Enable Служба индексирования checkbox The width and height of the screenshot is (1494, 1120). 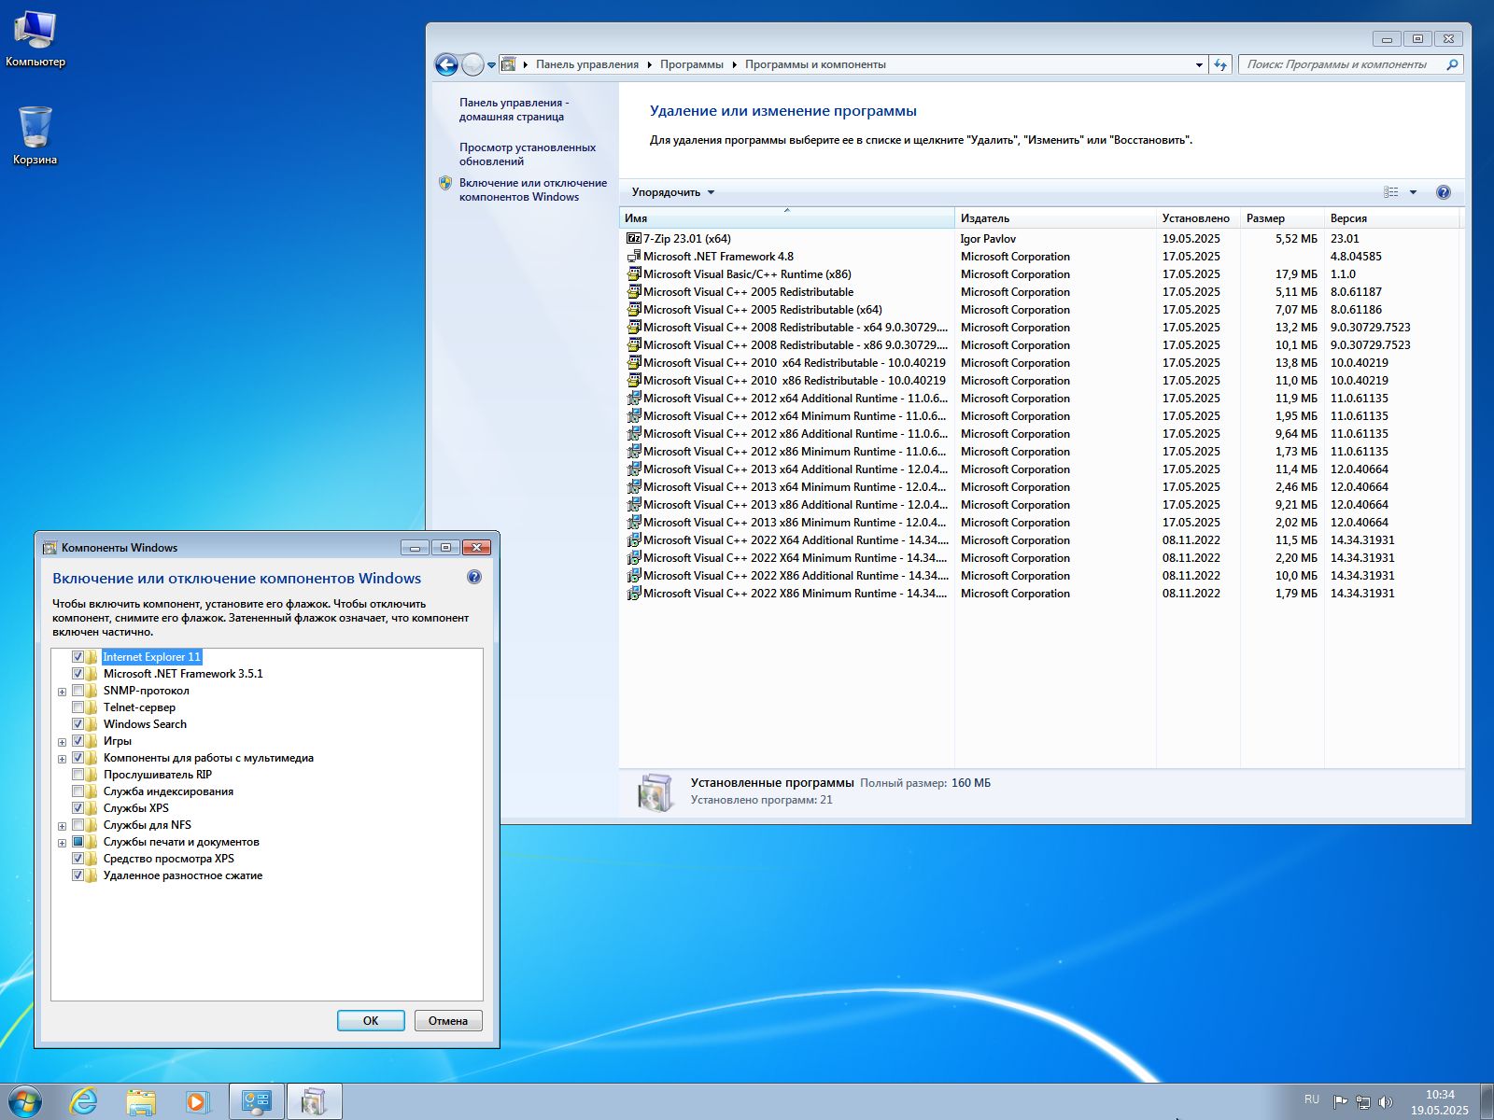[x=78, y=791]
